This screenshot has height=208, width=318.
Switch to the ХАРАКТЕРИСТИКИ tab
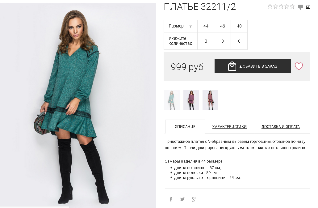tap(229, 127)
